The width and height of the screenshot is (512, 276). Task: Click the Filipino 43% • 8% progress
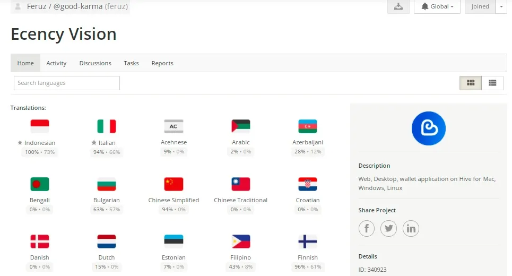click(241, 267)
